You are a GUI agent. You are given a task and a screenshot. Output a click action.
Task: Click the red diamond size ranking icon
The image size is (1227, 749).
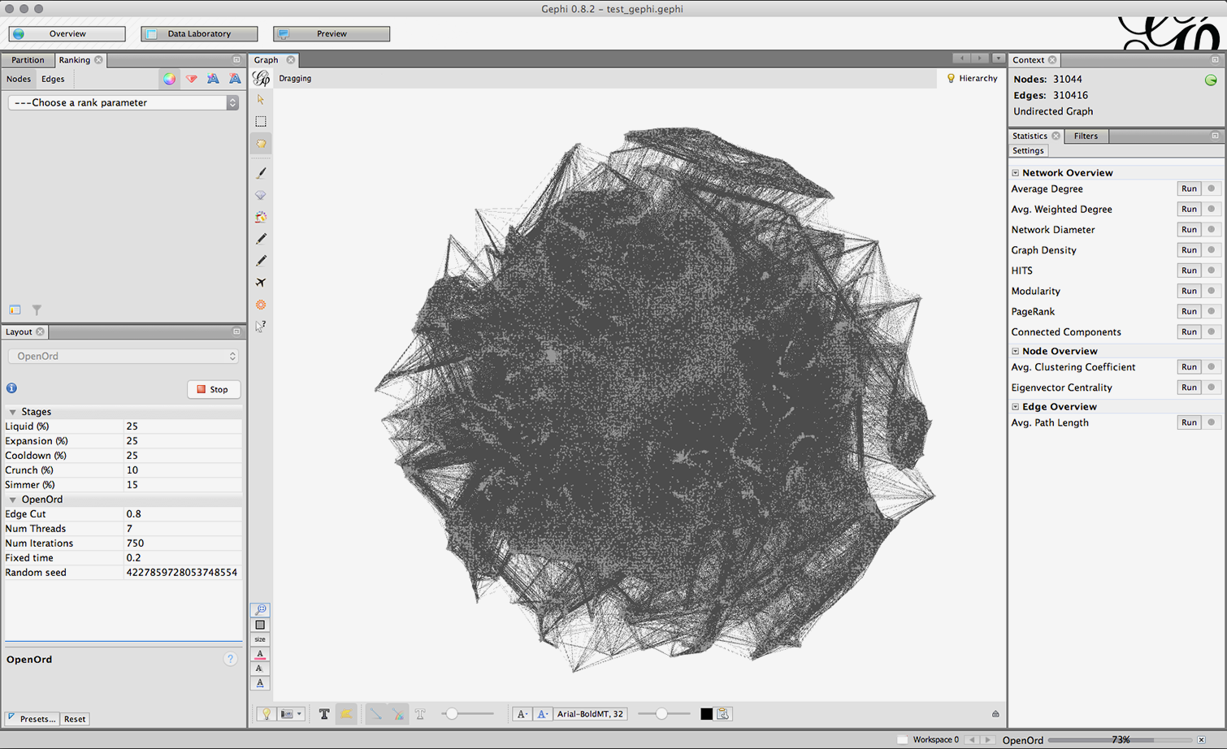coord(192,79)
